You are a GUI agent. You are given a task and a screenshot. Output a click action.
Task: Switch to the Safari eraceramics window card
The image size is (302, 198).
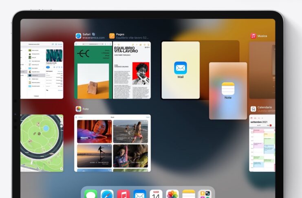tap(93, 70)
